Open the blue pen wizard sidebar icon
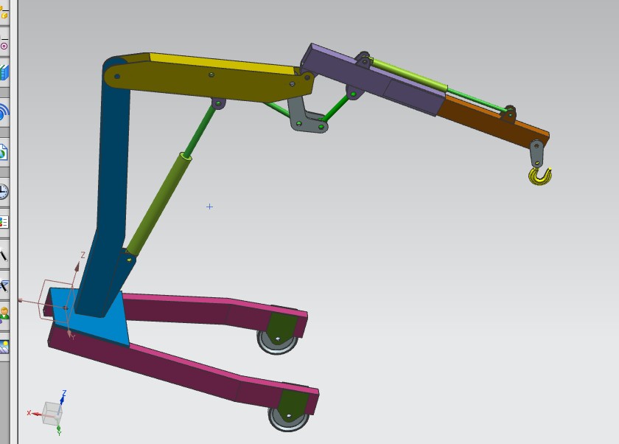Screen dimensions: 619x444 click(4, 285)
